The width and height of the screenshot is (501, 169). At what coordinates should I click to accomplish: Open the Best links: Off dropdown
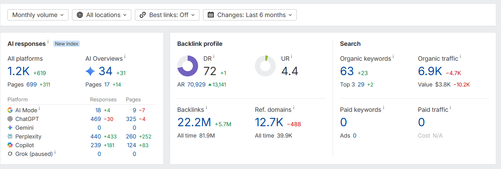click(x=167, y=15)
